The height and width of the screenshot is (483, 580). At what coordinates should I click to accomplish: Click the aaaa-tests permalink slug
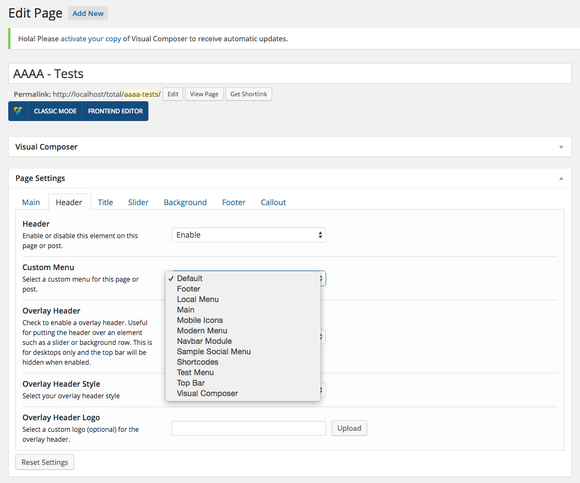141,95
